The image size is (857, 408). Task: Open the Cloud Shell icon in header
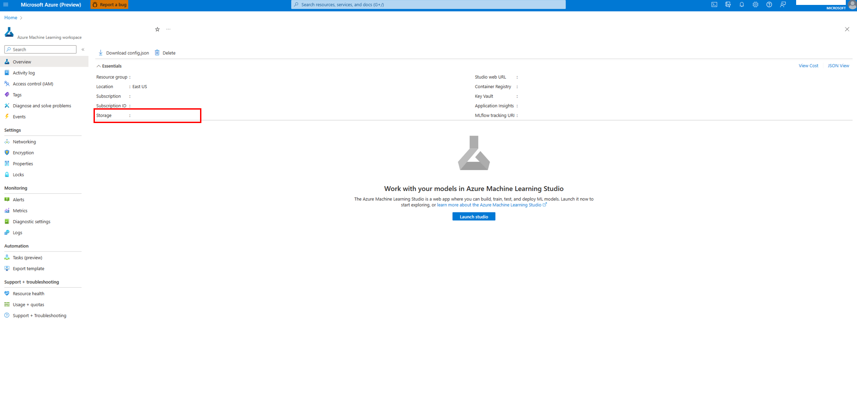tap(714, 4)
